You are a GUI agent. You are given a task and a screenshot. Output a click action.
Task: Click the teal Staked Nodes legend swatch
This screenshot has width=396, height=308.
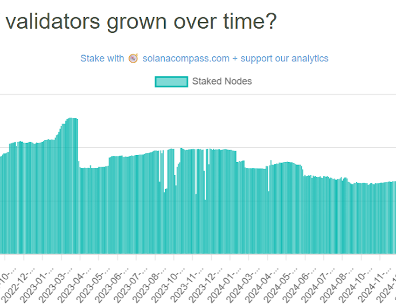pyautogui.click(x=171, y=82)
